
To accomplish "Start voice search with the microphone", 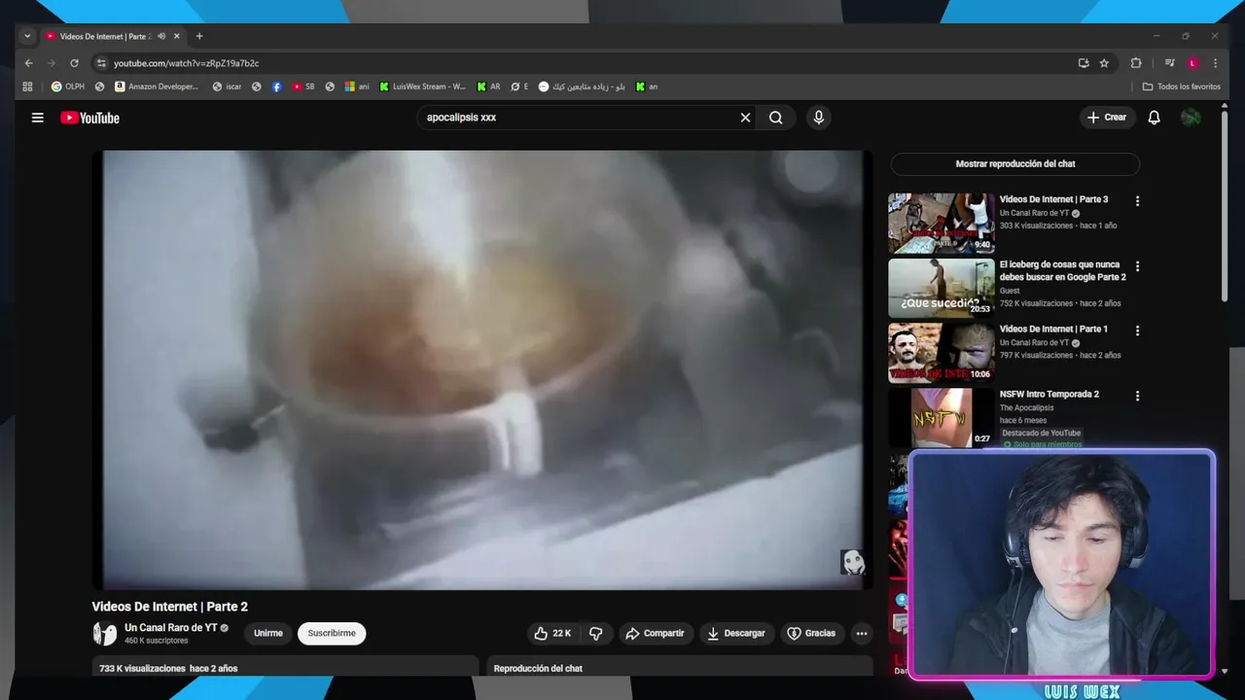I will coord(818,118).
